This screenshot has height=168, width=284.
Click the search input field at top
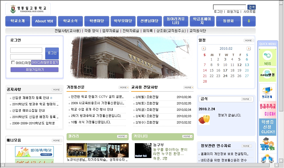tap(229, 7)
